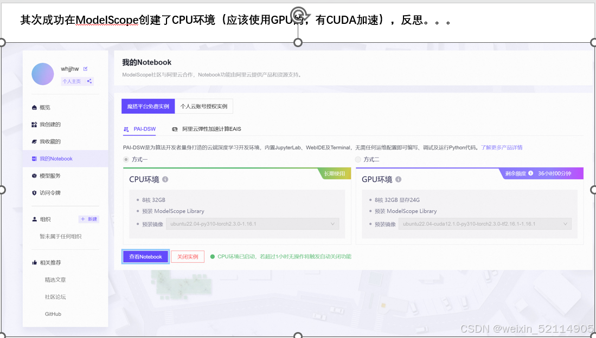Select 阿里云弹性加速计算EAIS tab
The width and height of the screenshot is (596, 338).
[x=207, y=129]
